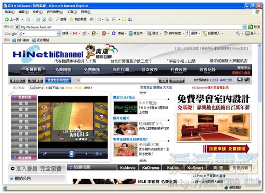Refresh the page with green arrows icon
Image resolution: width=265 pixels, height=193 pixels.
[44, 20]
